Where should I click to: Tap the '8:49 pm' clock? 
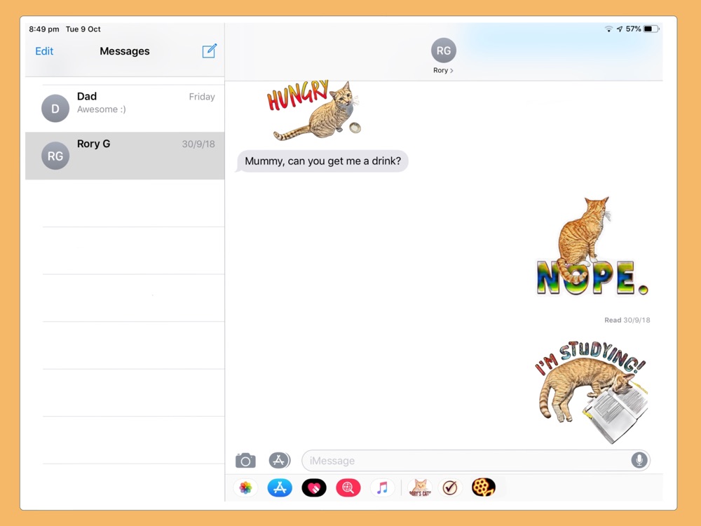tap(43, 29)
